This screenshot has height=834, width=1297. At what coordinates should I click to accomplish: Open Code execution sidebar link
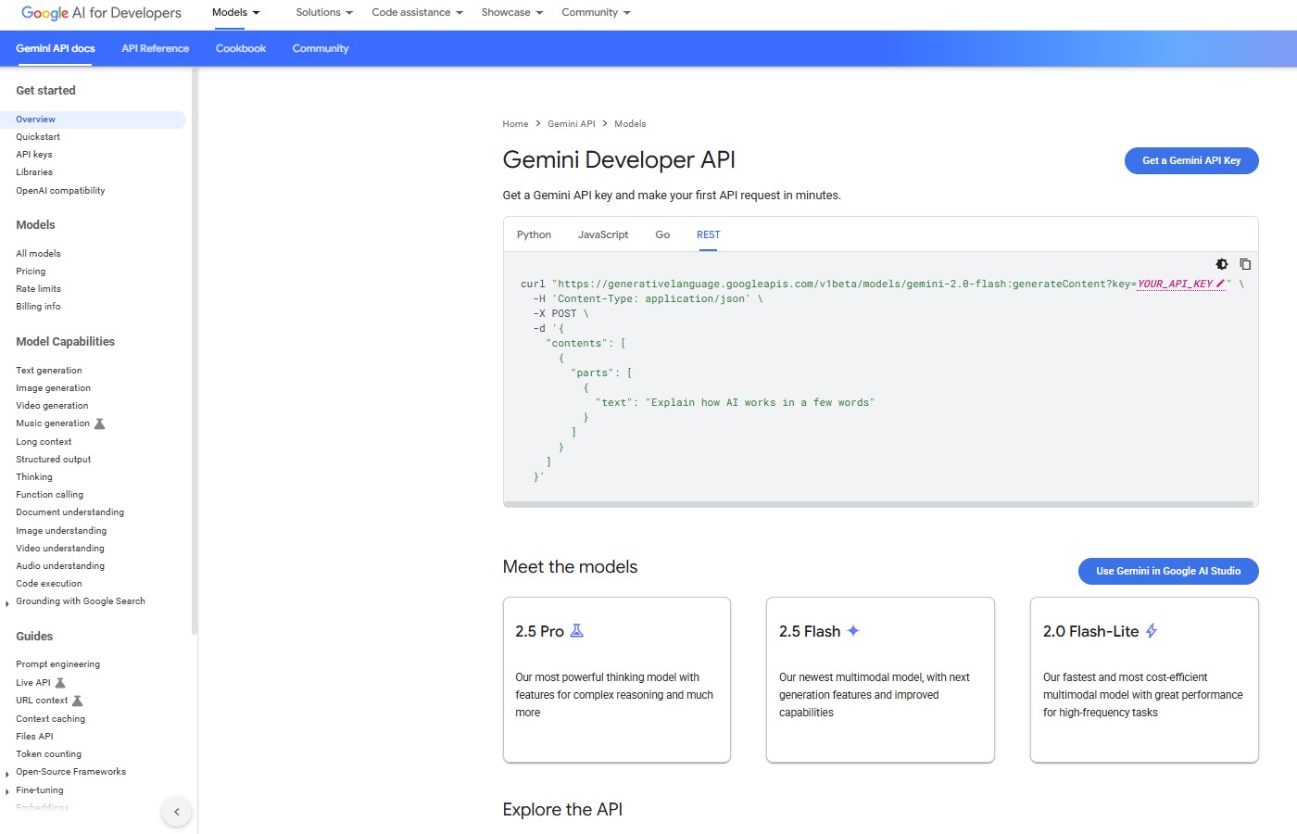point(49,584)
